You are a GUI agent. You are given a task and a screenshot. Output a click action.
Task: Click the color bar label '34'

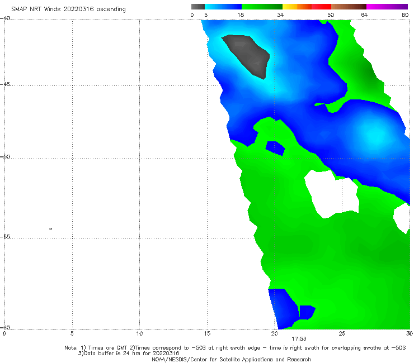tap(280, 15)
